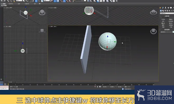Click the 管状体 tube button

coord(171,23)
